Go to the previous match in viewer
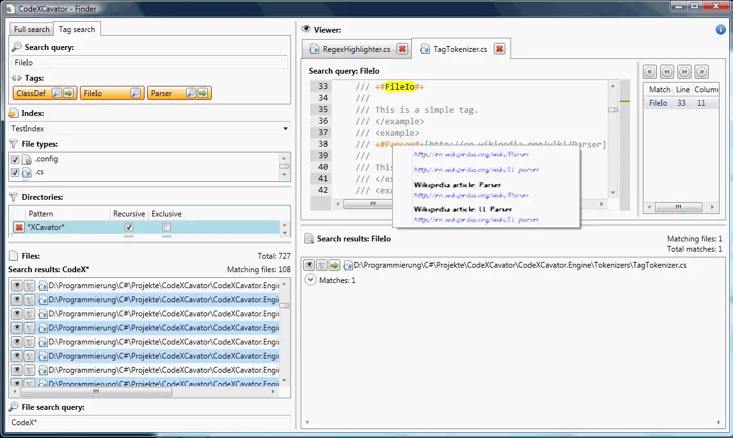733x438 pixels. (667, 72)
